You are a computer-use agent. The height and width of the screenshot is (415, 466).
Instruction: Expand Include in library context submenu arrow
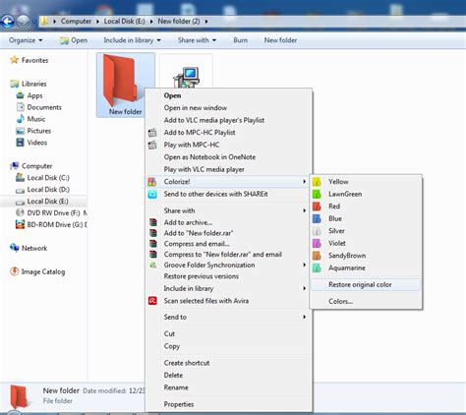[305, 288]
